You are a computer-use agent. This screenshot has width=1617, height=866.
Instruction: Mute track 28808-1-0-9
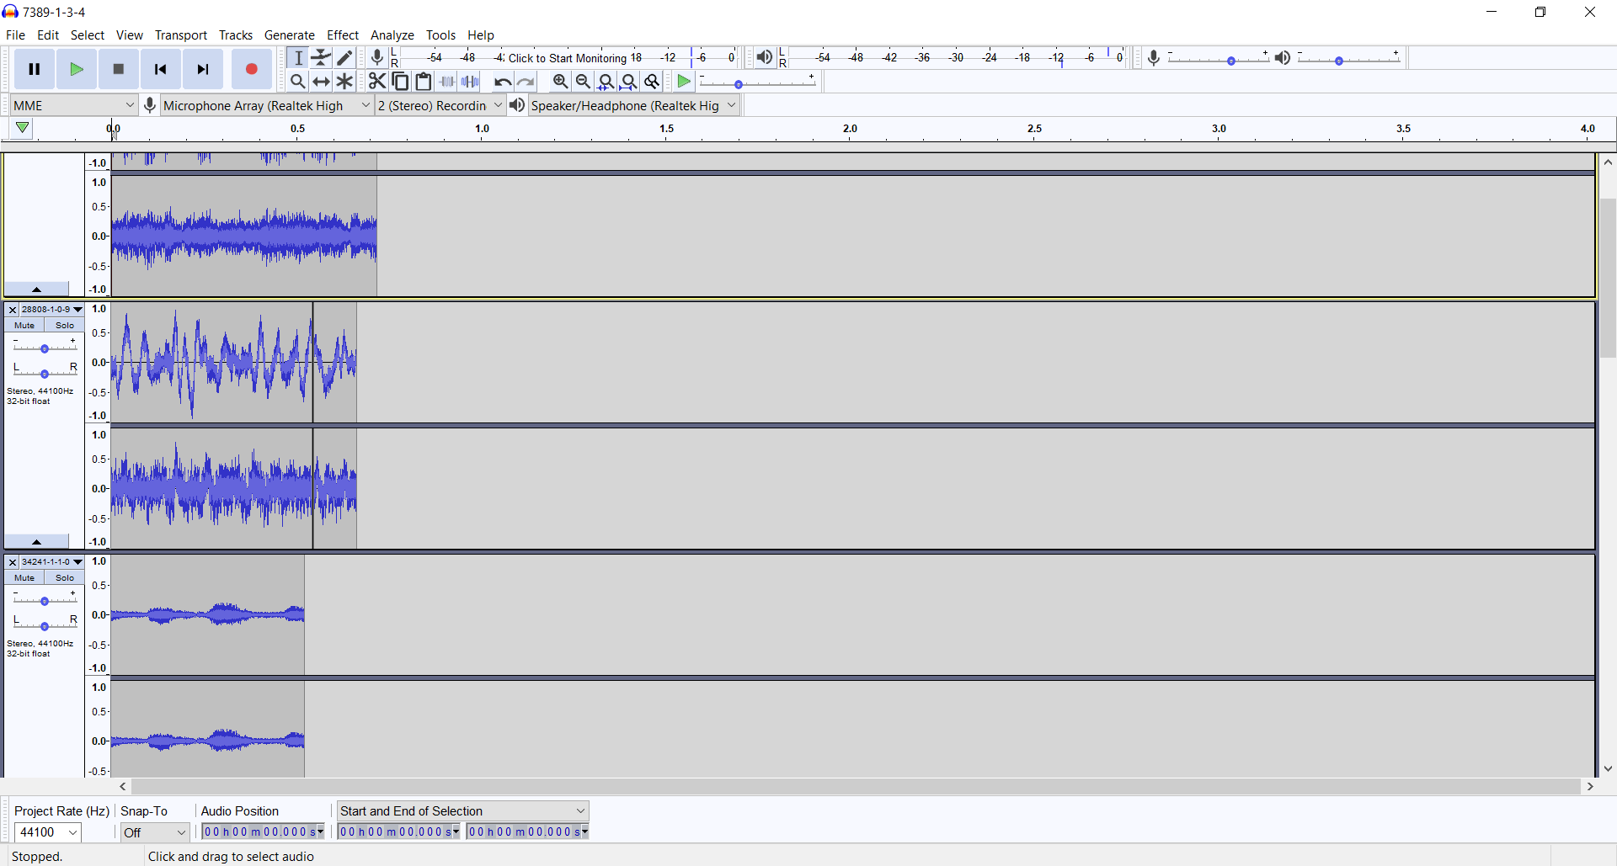click(x=24, y=326)
